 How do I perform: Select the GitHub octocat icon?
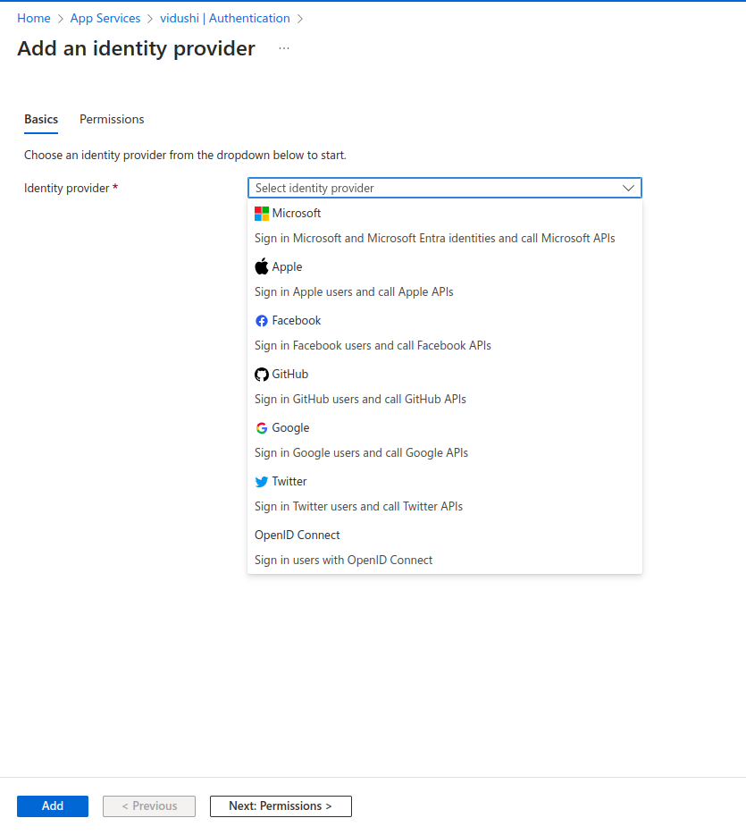tap(261, 375)
